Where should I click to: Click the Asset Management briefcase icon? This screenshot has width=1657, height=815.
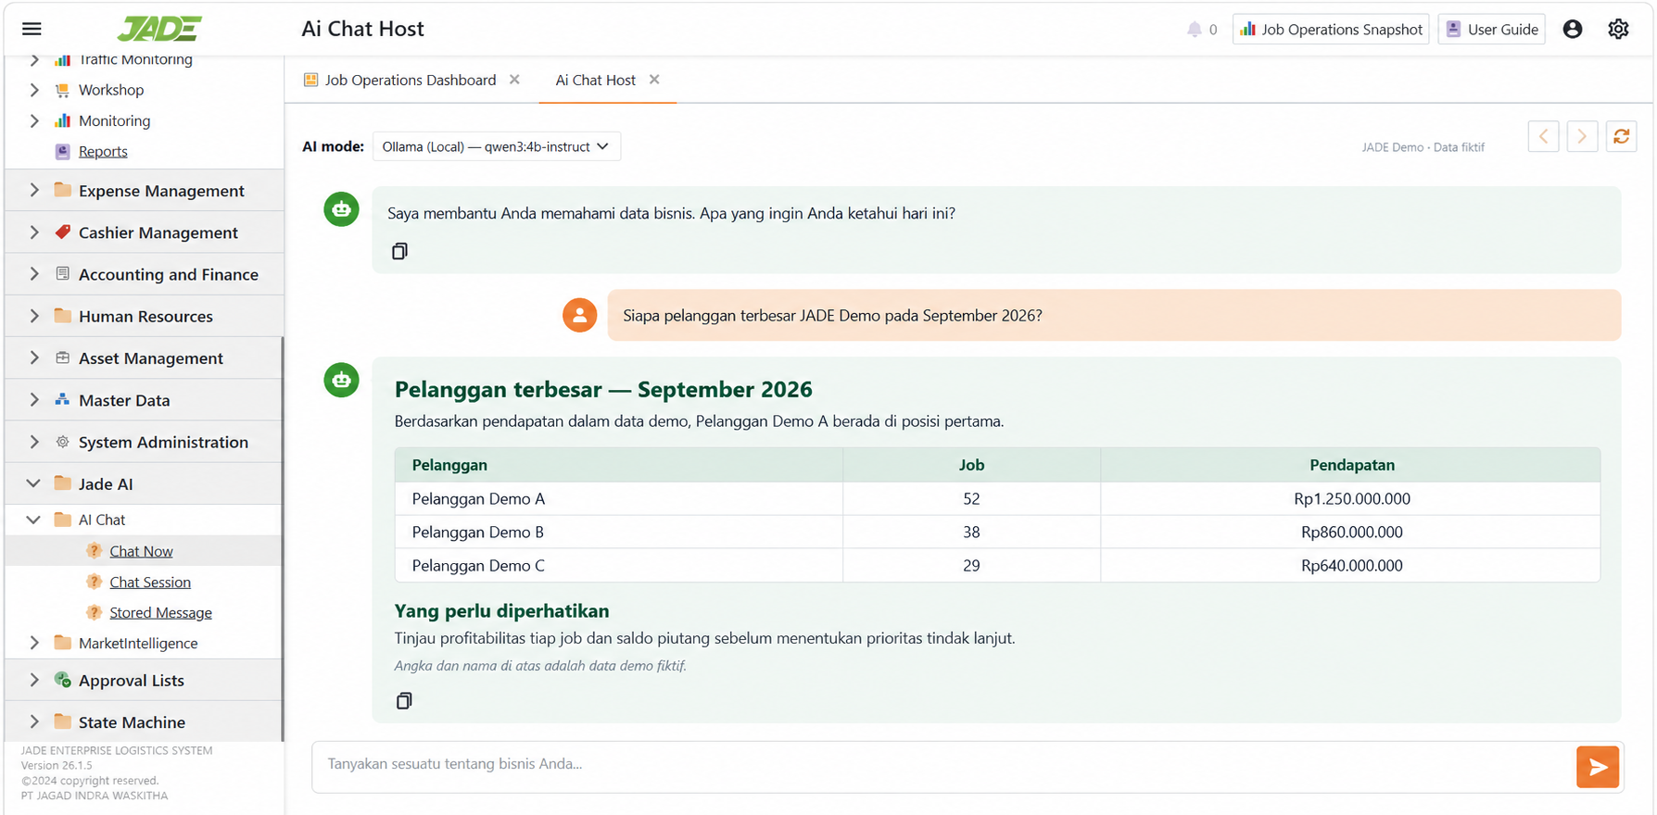[x=62, y=357]
